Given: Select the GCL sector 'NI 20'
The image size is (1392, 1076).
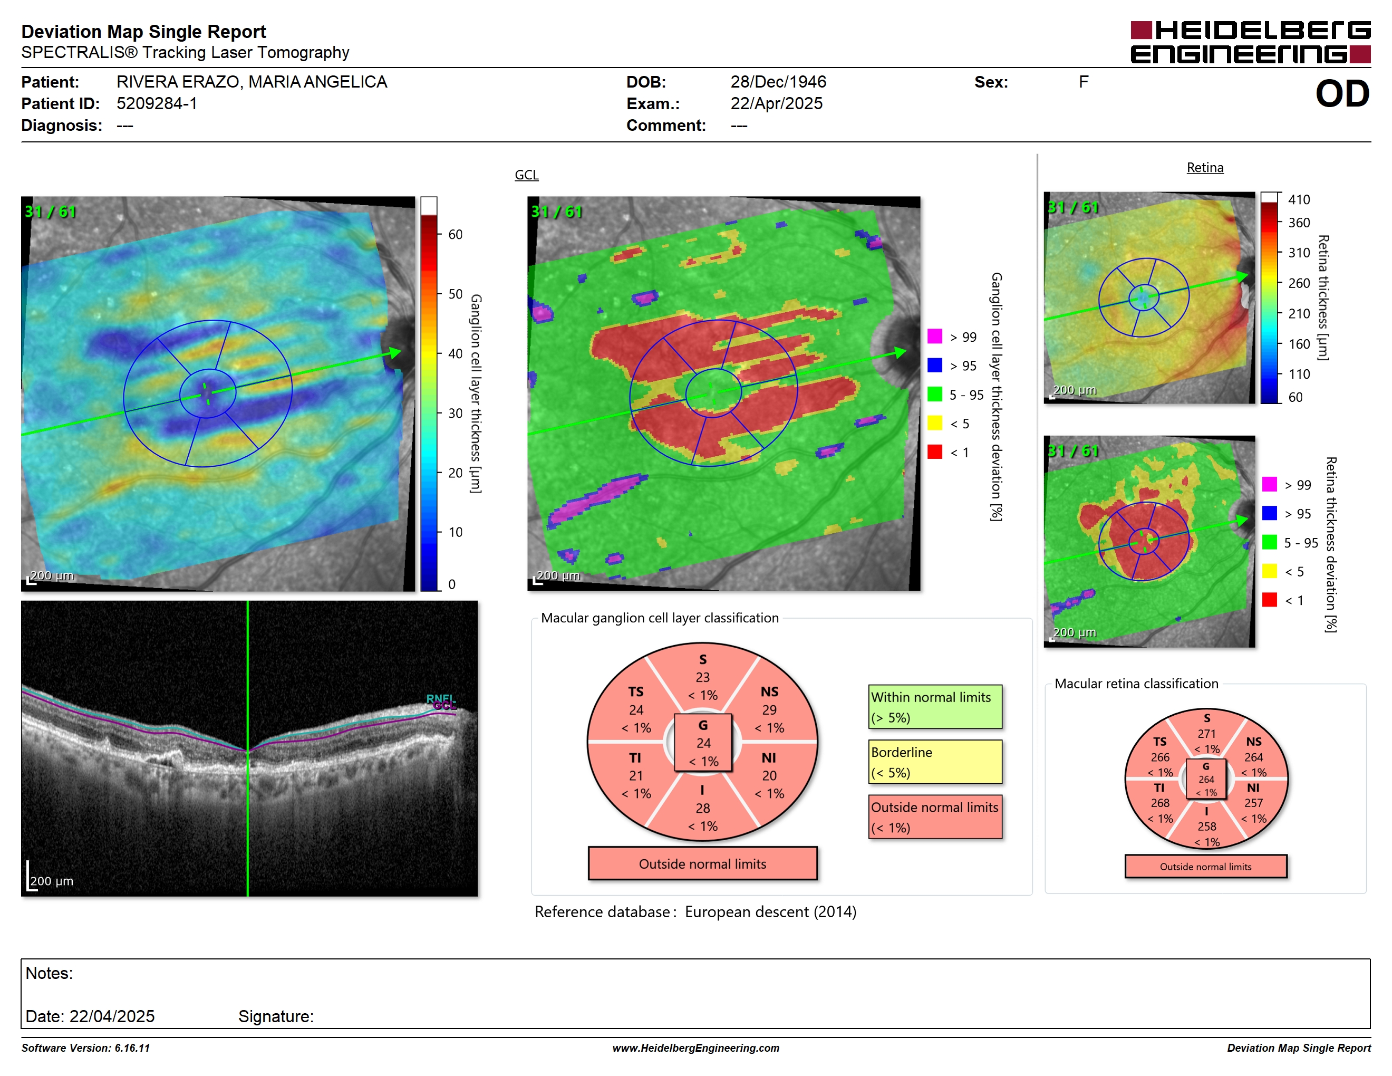Looking at the screenshot, I should point(769,776).
